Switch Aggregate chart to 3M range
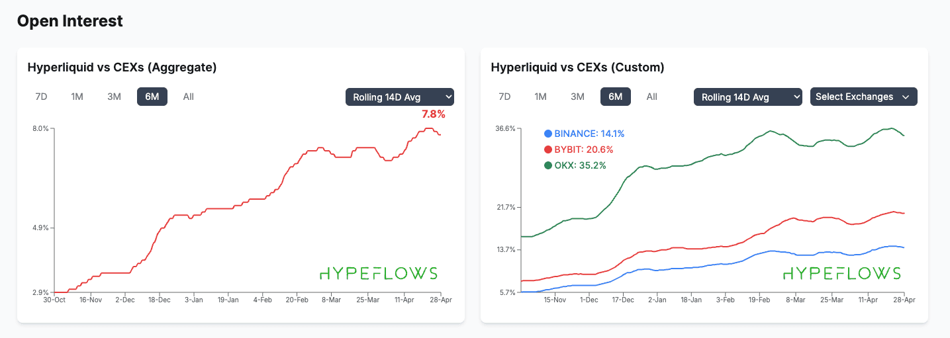The width and height of the screenshot is (950, 338). 114,97
